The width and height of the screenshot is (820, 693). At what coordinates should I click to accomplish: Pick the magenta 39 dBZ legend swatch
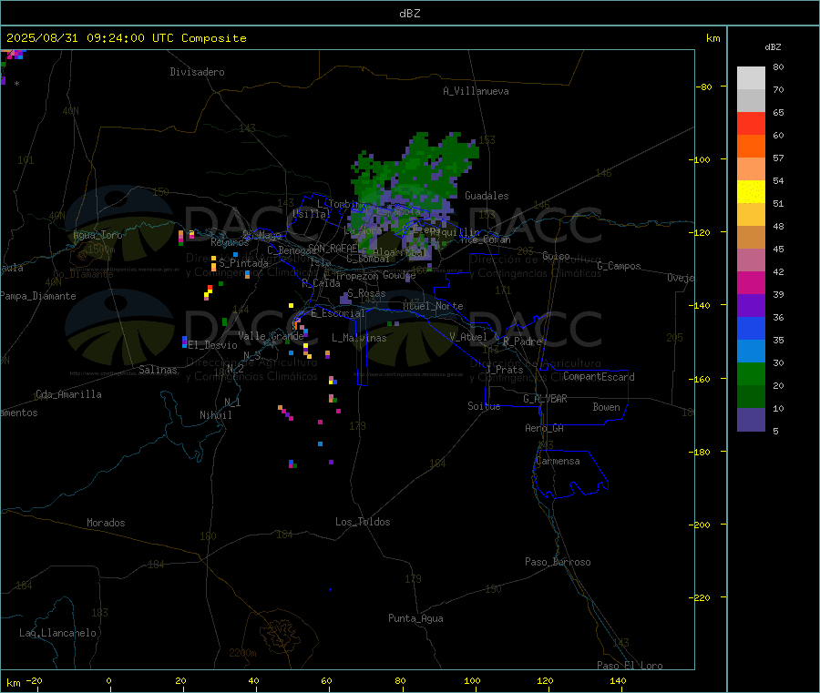pyautogui.click(x=751, y=282)
